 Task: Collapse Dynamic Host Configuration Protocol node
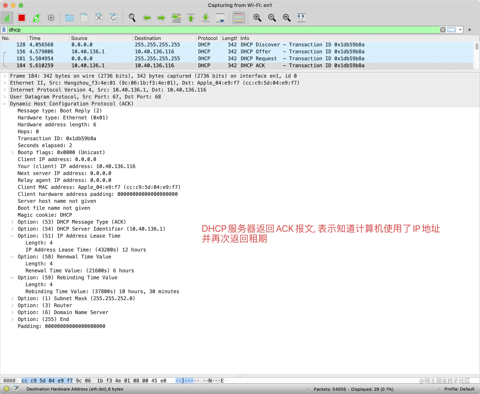pyautogui.click(x=5, y=104)
